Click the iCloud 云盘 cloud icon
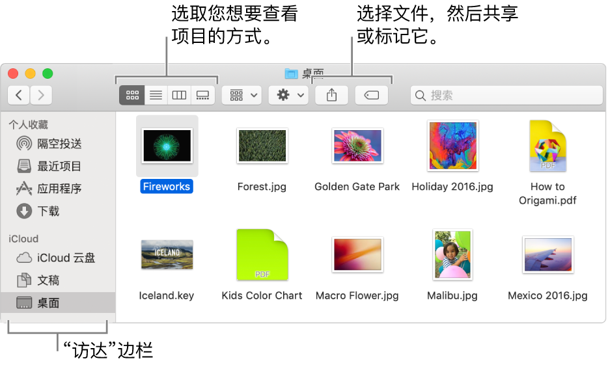The image size is (608, 365). pos(24,258)
